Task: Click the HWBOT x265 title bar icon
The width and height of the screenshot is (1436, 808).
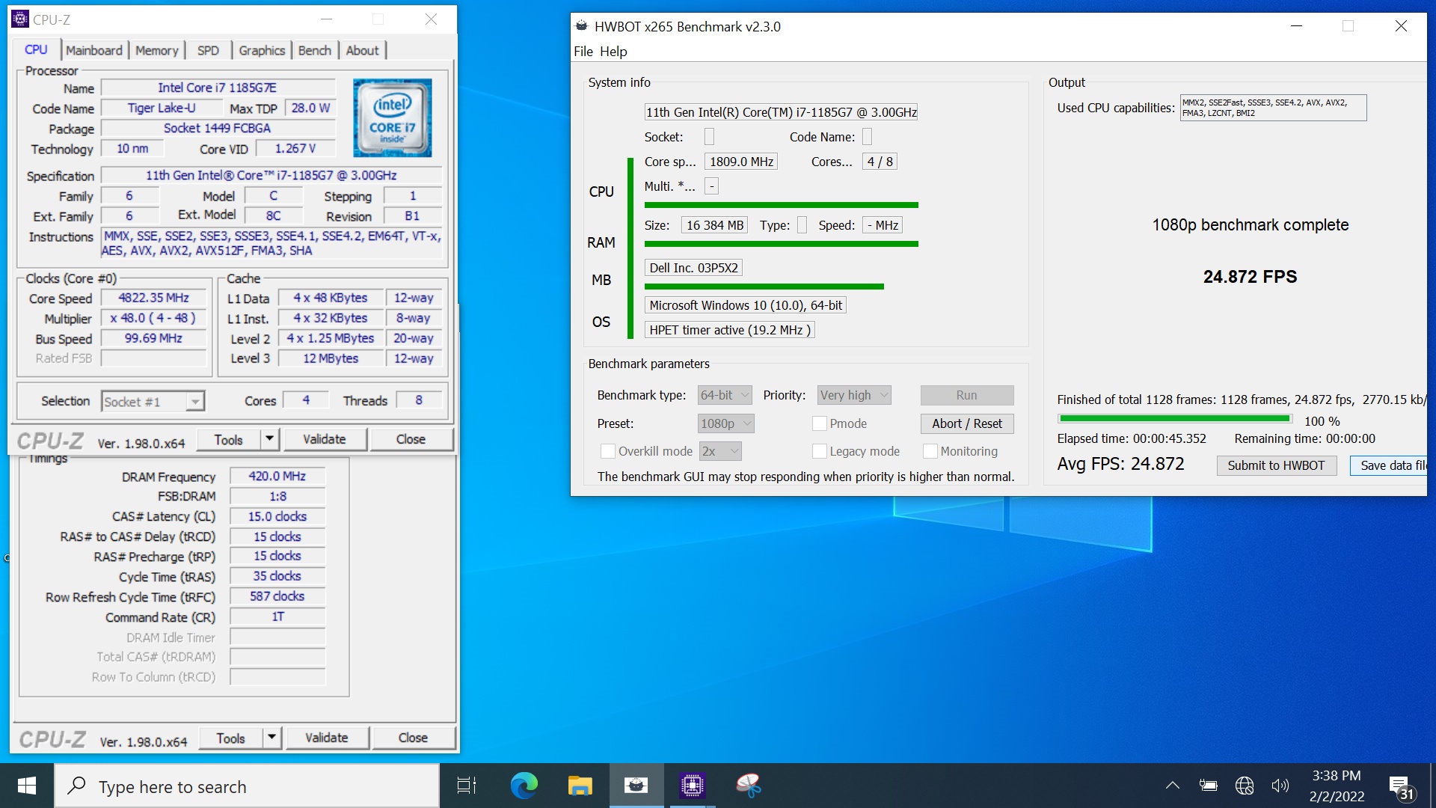Action: point(581,26)
